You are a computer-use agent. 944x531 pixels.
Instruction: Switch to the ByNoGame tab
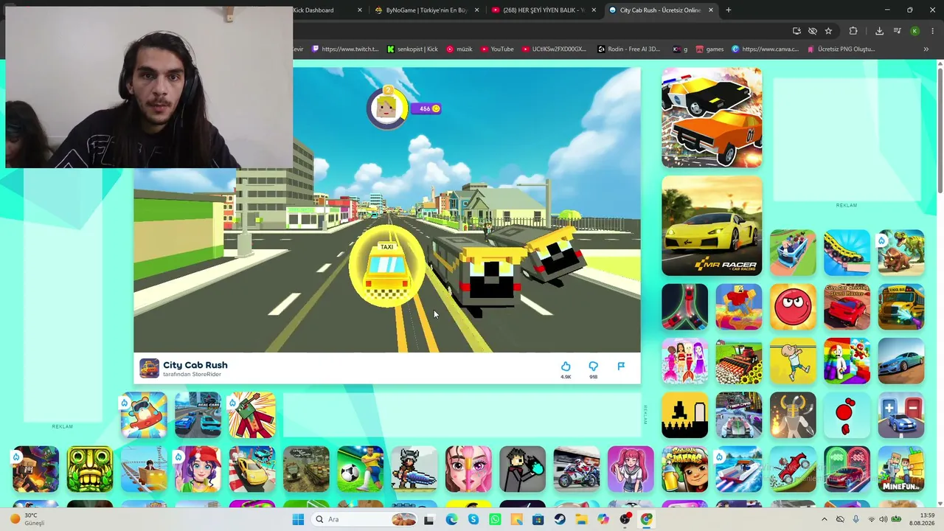(426, 10)
